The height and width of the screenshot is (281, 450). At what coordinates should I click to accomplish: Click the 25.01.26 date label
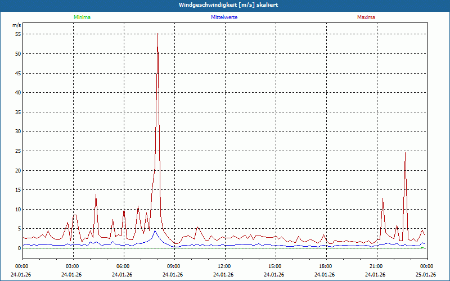pyautogui.click(x=426, y=275)
